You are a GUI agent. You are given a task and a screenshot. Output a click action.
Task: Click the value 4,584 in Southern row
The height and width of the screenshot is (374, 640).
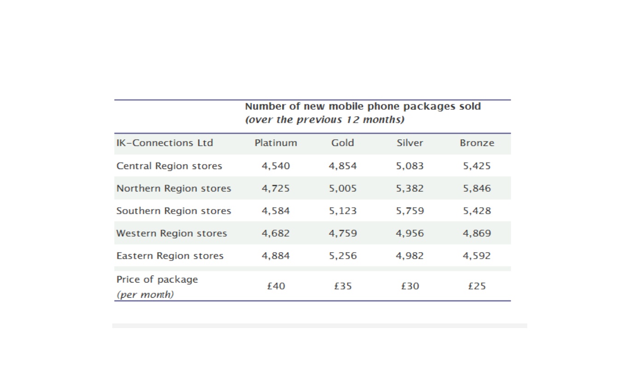[x=276, y=211]
